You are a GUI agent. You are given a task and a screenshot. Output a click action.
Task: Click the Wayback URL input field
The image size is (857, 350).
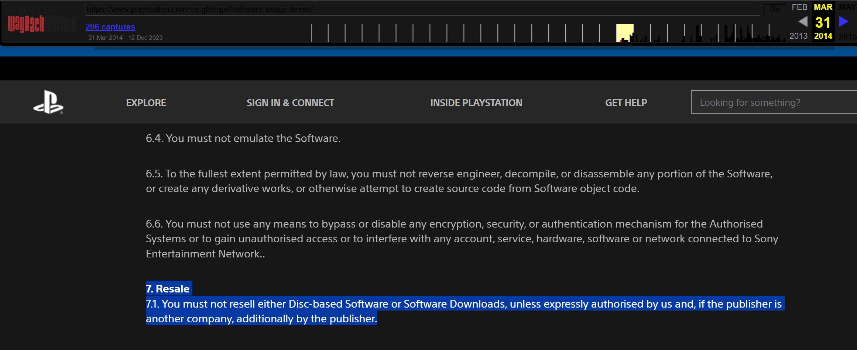coord(423,10)
